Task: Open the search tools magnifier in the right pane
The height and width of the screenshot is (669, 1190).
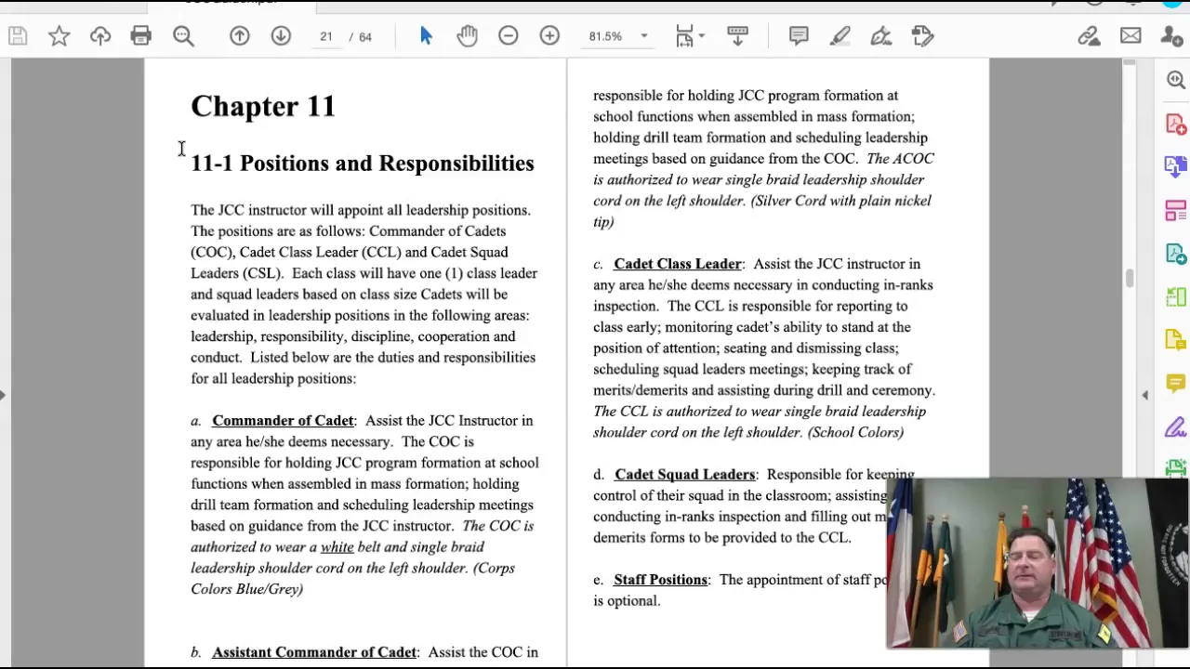Action: click(x=1176, y=80)
